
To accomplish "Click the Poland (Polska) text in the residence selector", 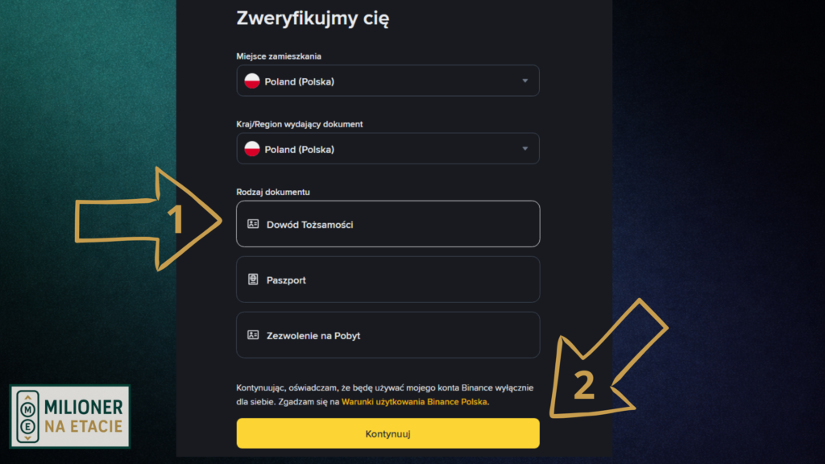I will [x=300, y=81].
